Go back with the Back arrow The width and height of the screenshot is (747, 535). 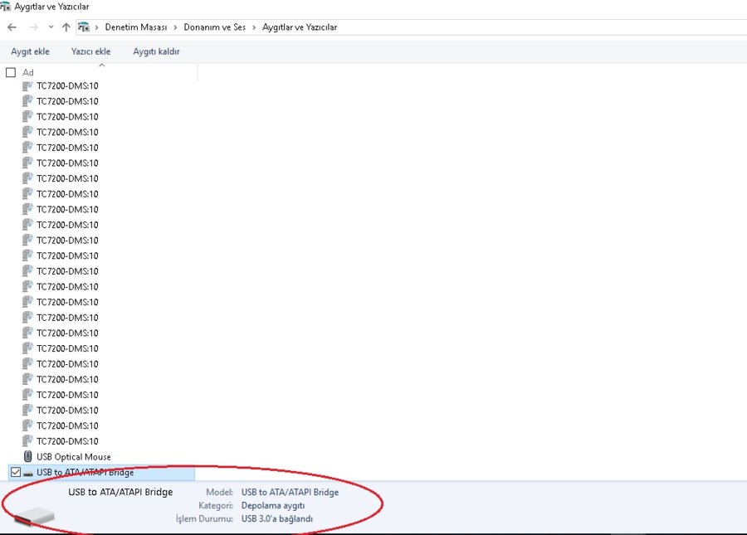(x=12, y=27)
